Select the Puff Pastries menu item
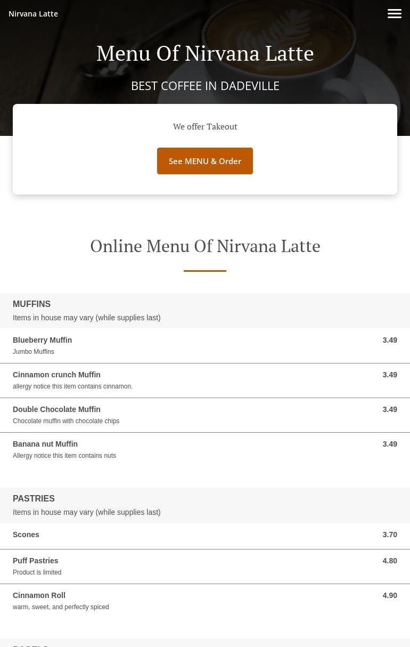This screenshot has width=410, height=647. click(205, 567)
